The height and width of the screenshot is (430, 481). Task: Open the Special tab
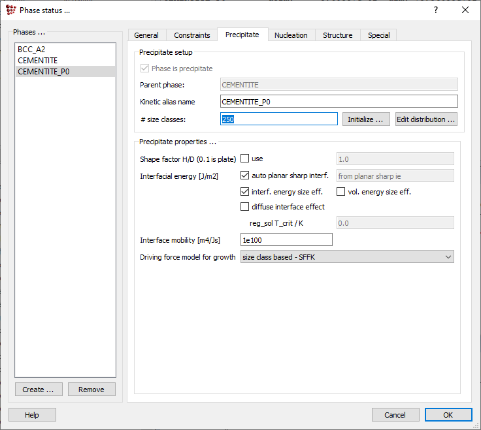[x=379, y=35]
